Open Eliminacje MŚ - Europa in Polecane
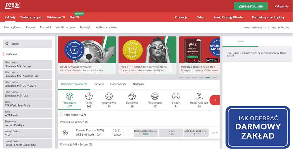This screenshot has width=293, height=149. point(28,64)
